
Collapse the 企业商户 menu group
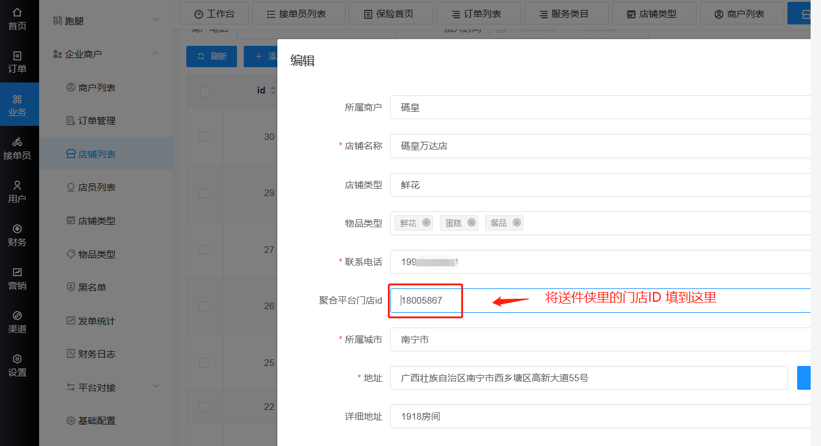pos(155,54)
